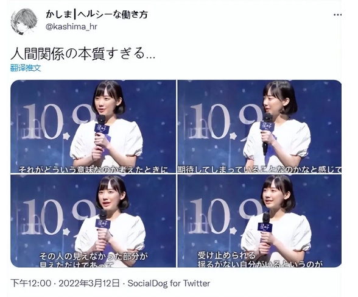This screenshot has height=297, width=358.
Task: Open the SocialDog for Twitter source link
Action: 169,284
